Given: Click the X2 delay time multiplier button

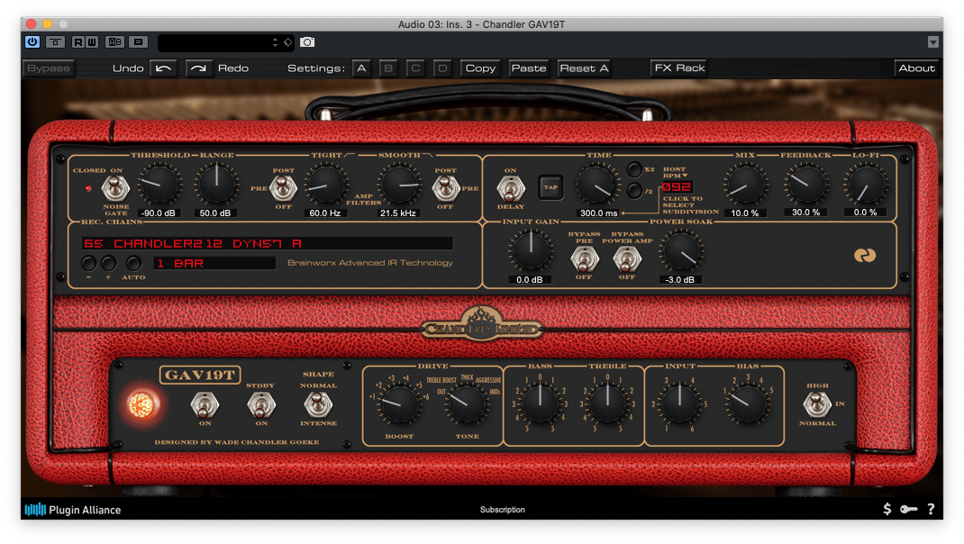Looking at the screenshot, I should tap(634, 169).
